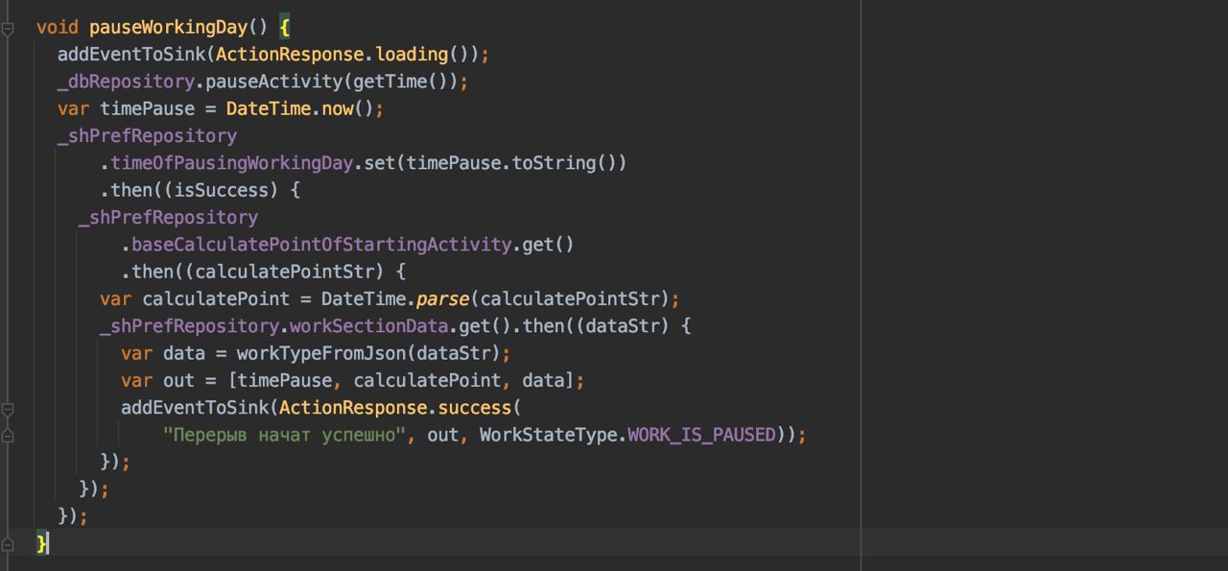
Task: Click fold end marker at method's closing brace
Action: (x=8, y=544)
